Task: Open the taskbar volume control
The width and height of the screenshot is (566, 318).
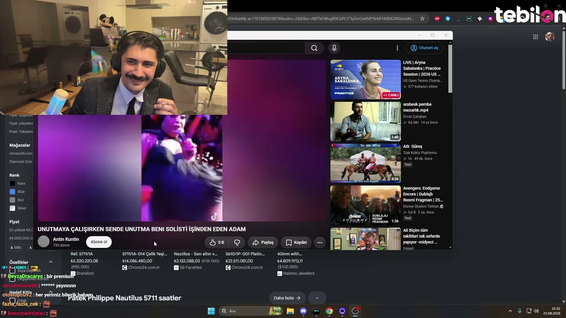Action: point(536,311)
